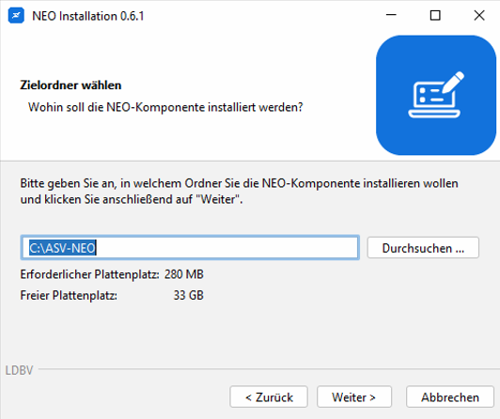Click the highlighted C:\ASV-NEO path text

click(62, 248)
